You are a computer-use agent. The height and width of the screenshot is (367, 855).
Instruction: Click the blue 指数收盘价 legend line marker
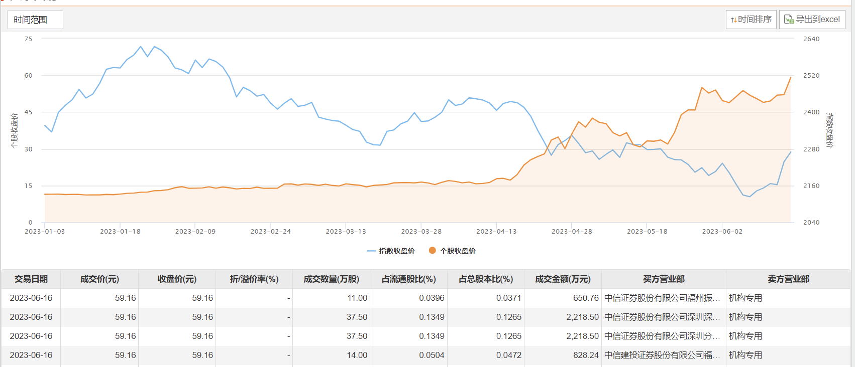pyautogui.click(x=371, y=251)
